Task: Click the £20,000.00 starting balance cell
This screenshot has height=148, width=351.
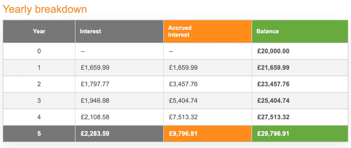Action: coord(273,51)
